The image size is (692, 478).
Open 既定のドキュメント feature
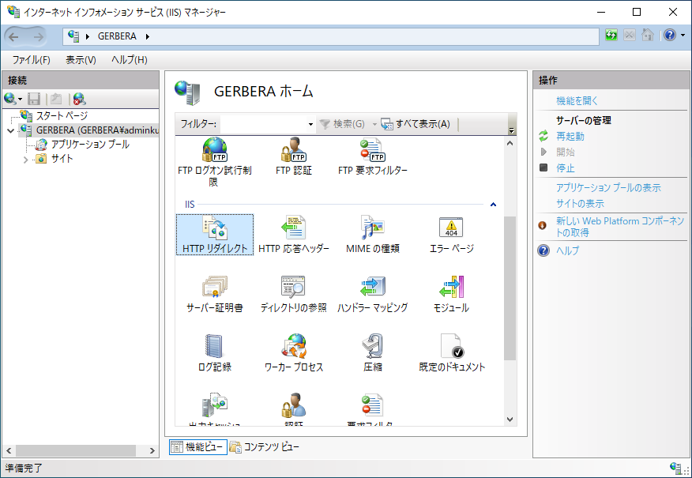click(x=451, y=352)
